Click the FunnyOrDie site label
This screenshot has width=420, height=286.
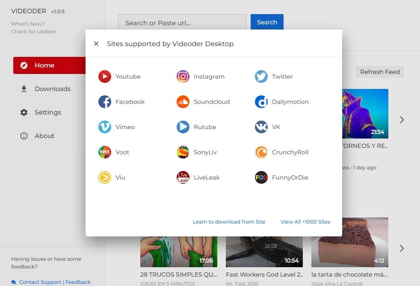tap(290, 177)
